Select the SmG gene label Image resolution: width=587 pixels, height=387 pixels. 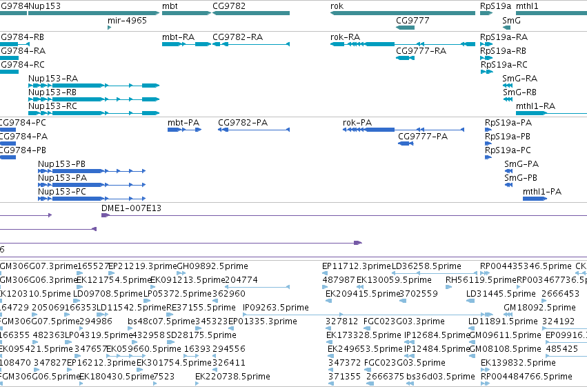tap(511, 21)
